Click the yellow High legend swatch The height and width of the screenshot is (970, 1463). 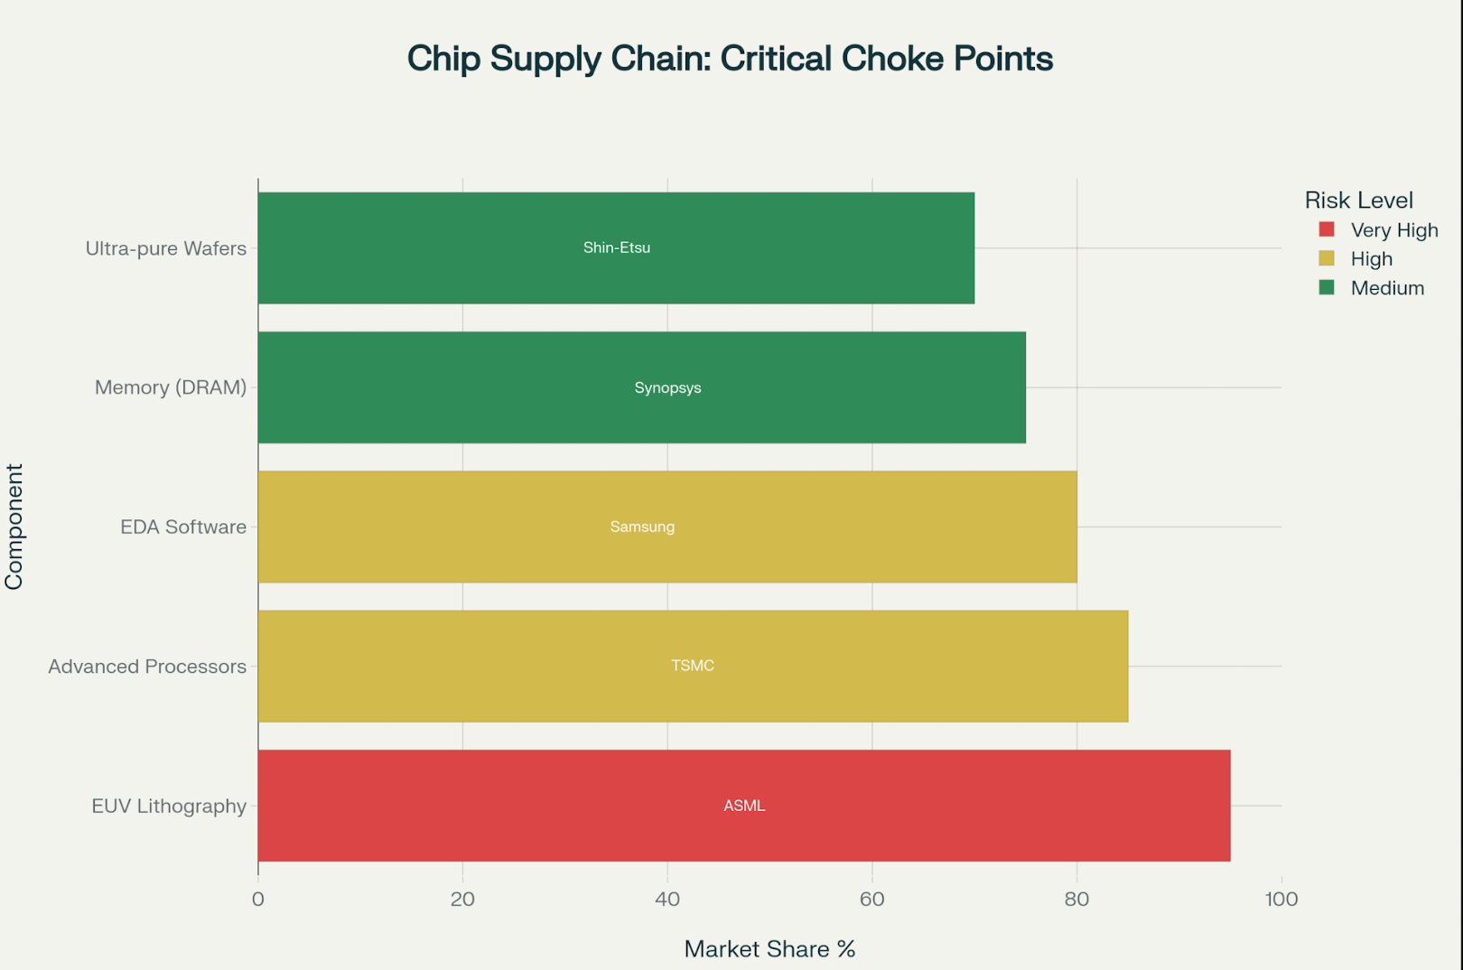(1326, 258)
